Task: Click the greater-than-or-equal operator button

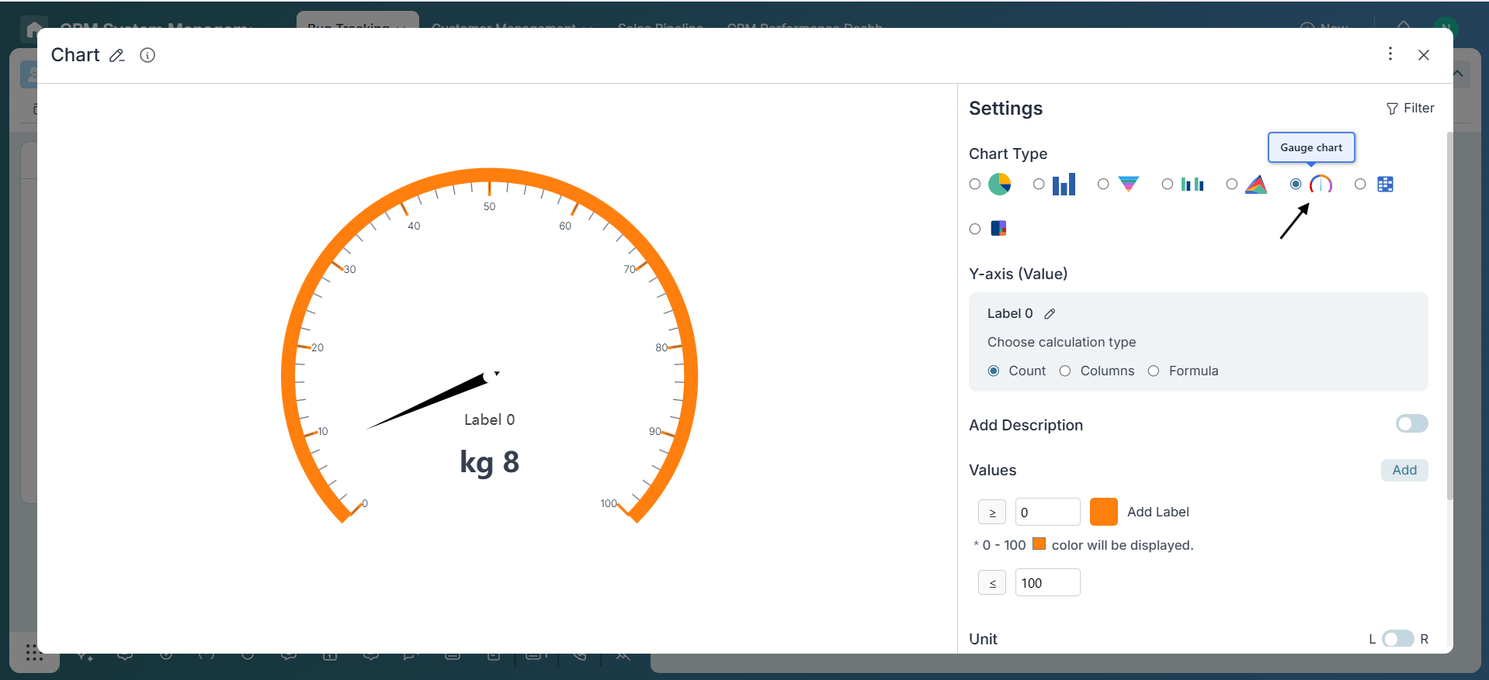Action: [x=992, y=512]
